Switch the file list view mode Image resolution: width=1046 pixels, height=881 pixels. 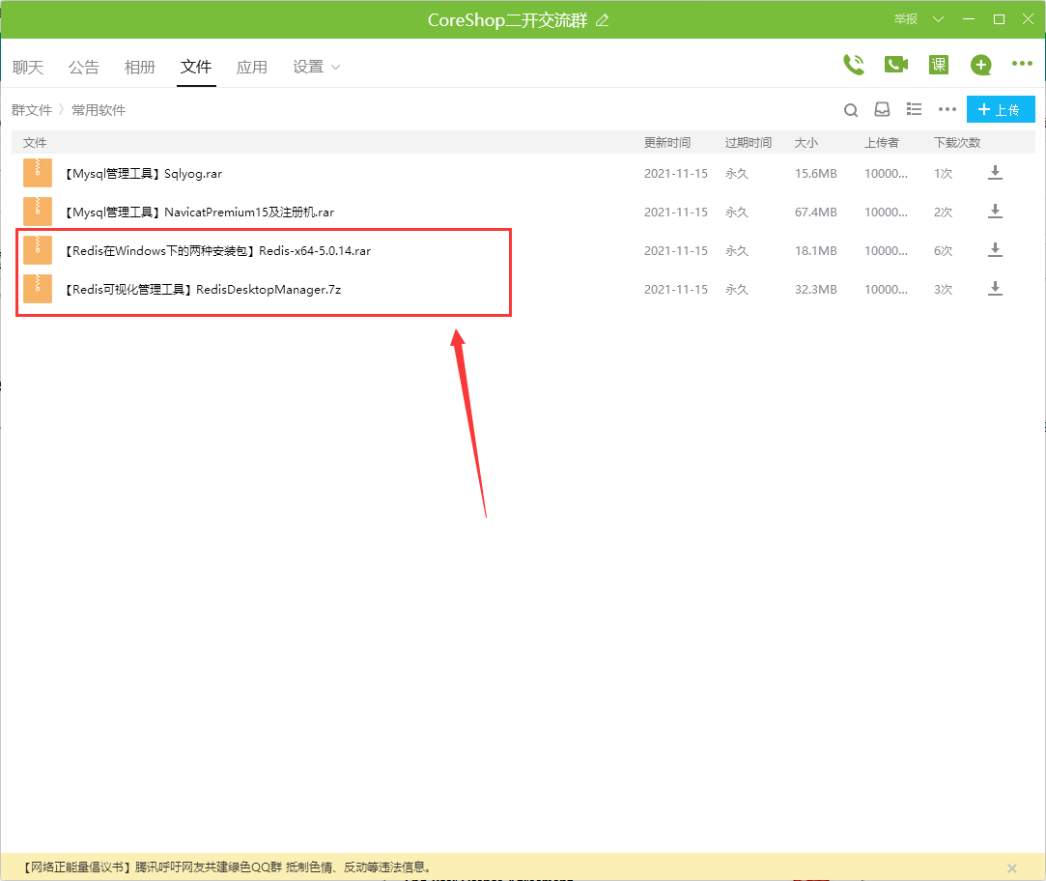[x=914, y=110]
